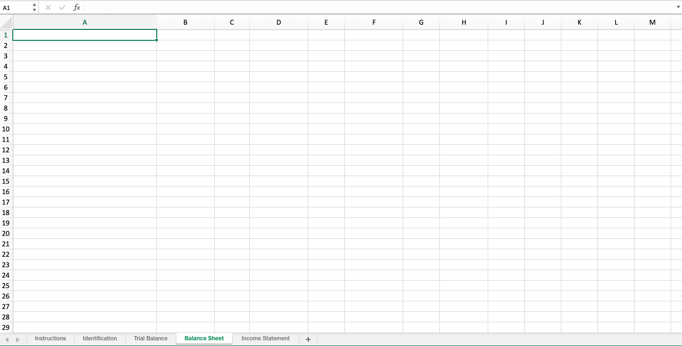The height and width of the screenshot is (346, 682).
Task: Click the left sheet navigation arrow
Action: (8, 338)
